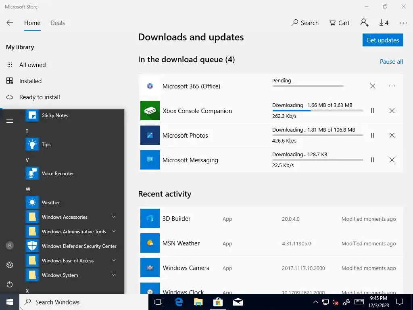Pause the Microsoft Messaging download
Viewport: 413px width, 310px height.
(372, 160)
